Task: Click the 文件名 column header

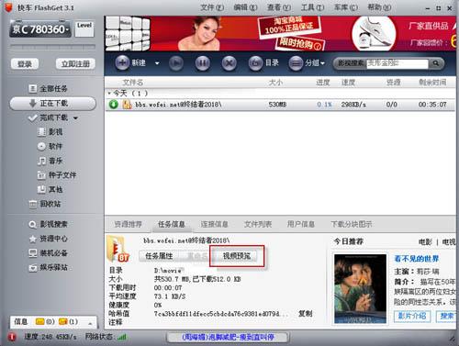Action: 133,83
